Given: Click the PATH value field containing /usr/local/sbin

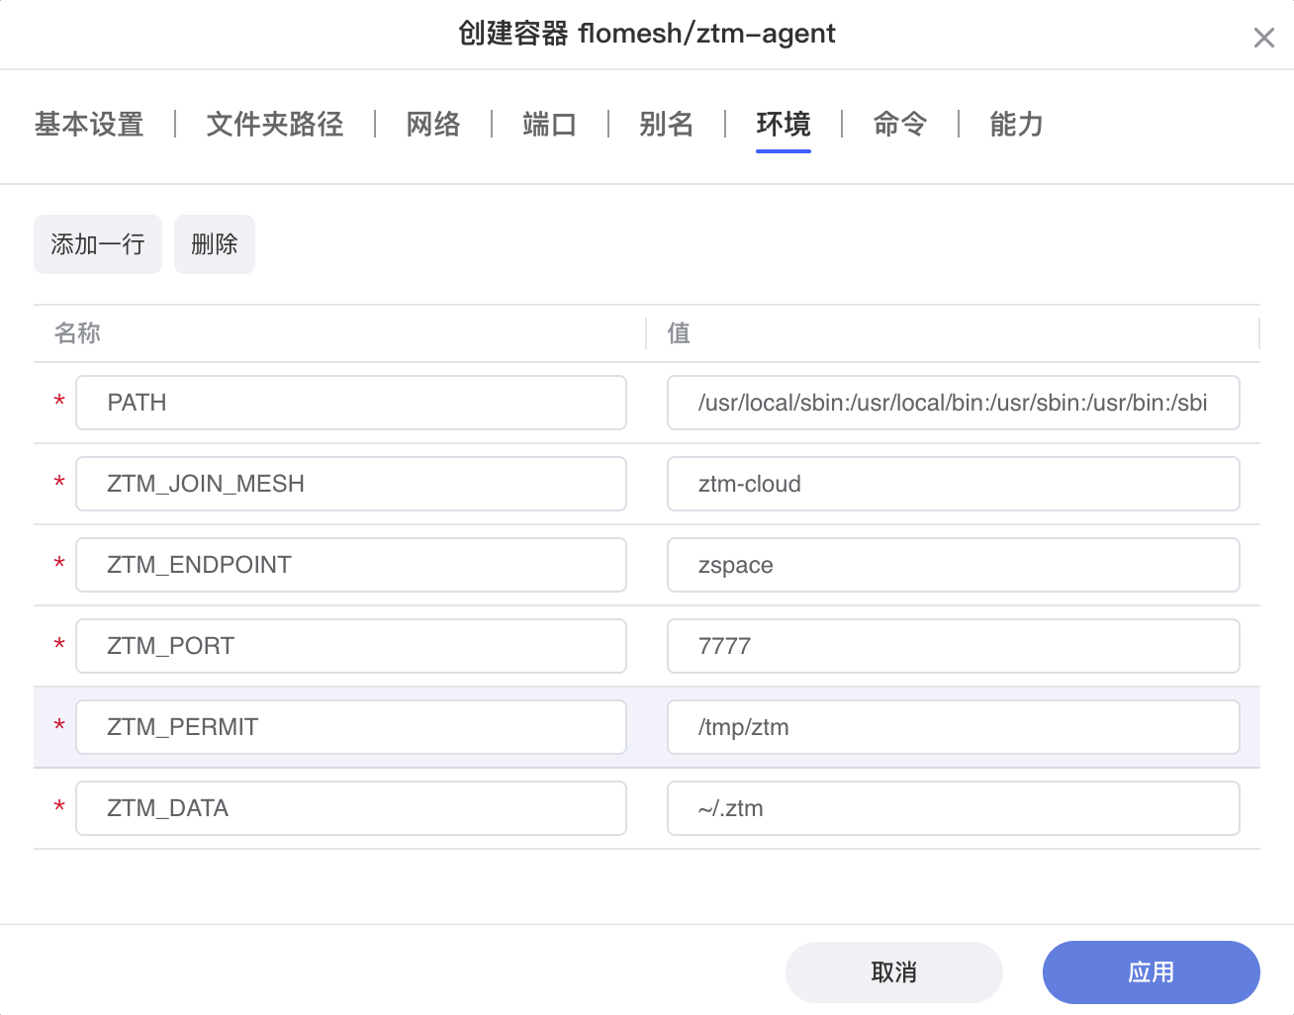Looking at the screenshot, I should tap(953, 403).
